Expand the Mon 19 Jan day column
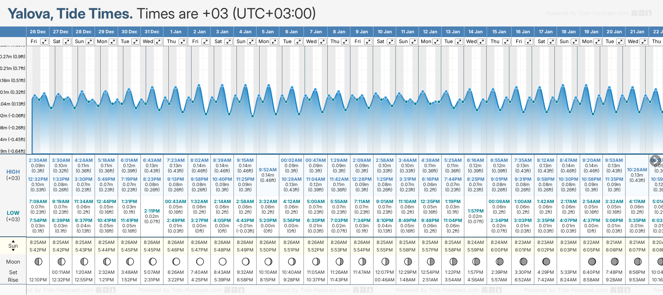 pyautogui.click(x=598, y=42)
